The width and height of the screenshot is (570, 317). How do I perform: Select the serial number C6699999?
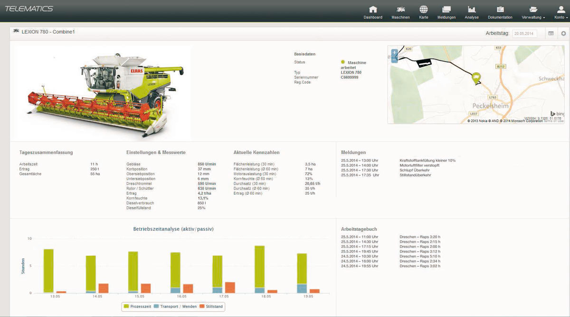pos(350,77)
